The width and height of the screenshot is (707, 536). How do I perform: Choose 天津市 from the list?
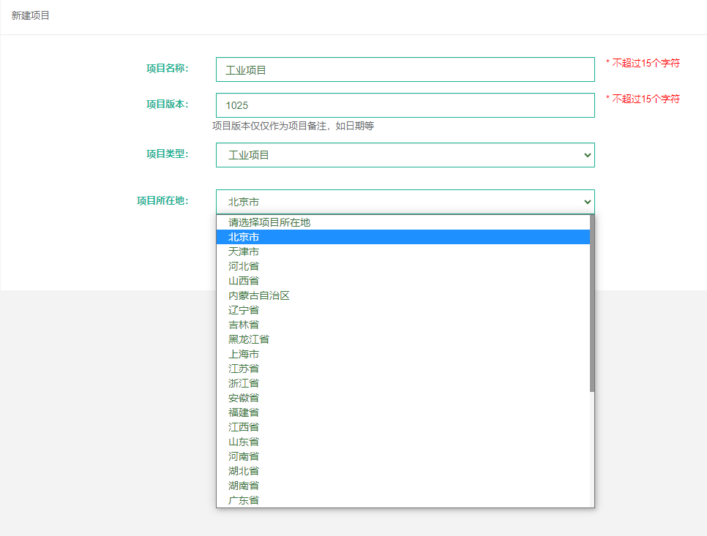click(x=403, y=252)
